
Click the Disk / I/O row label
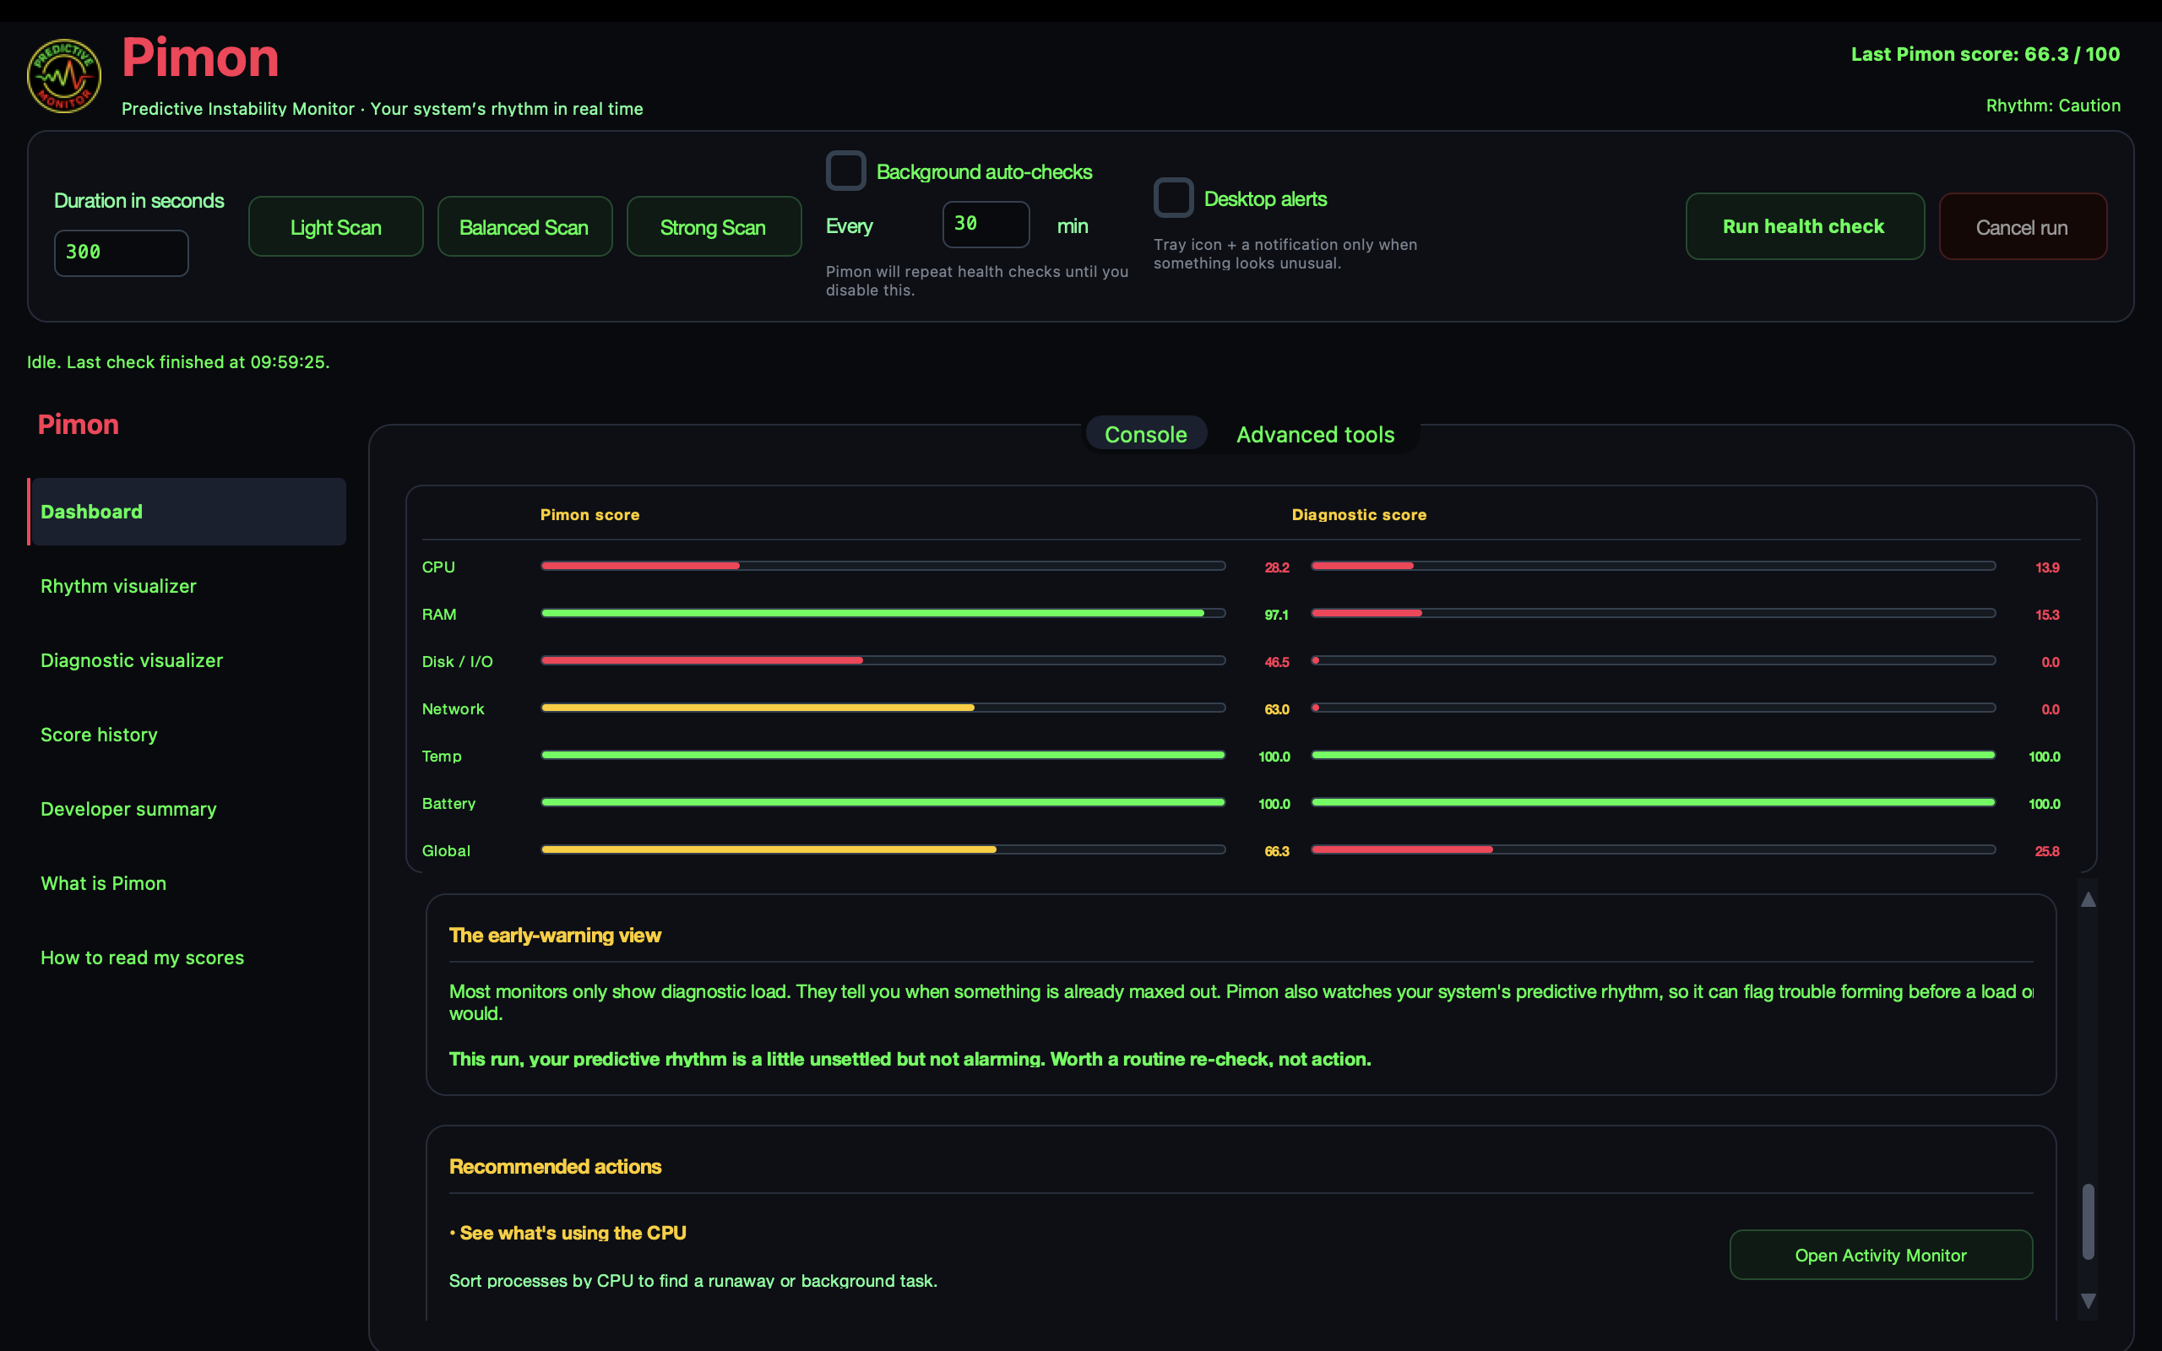click(458, 662)
